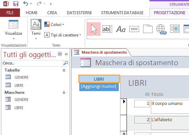This screenshot has width=189, height=135.
Task: Select the Hyperlink control tool
Action: (x=161, y=29)
